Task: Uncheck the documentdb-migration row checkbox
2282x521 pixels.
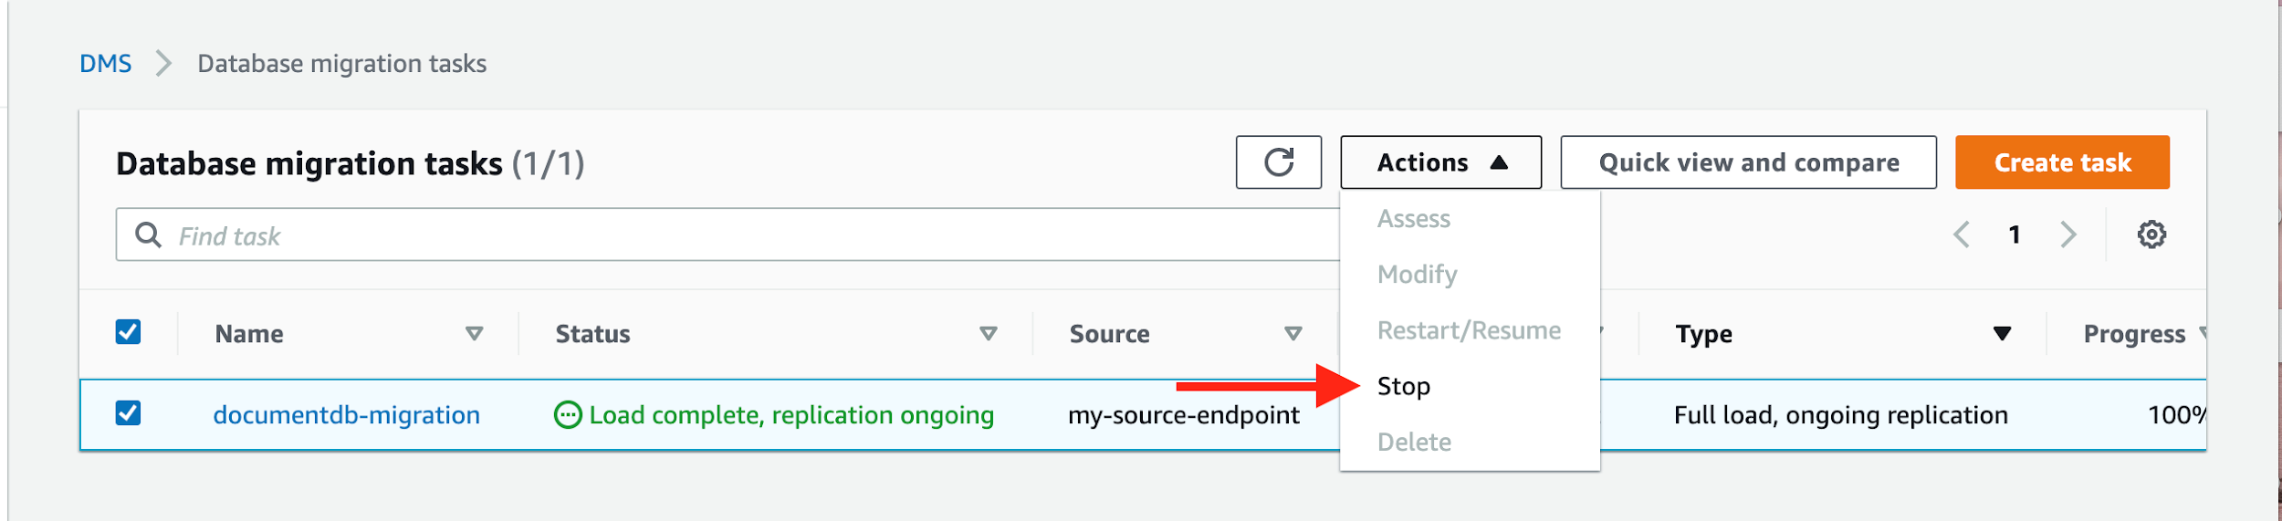Action: coord(128,413)
